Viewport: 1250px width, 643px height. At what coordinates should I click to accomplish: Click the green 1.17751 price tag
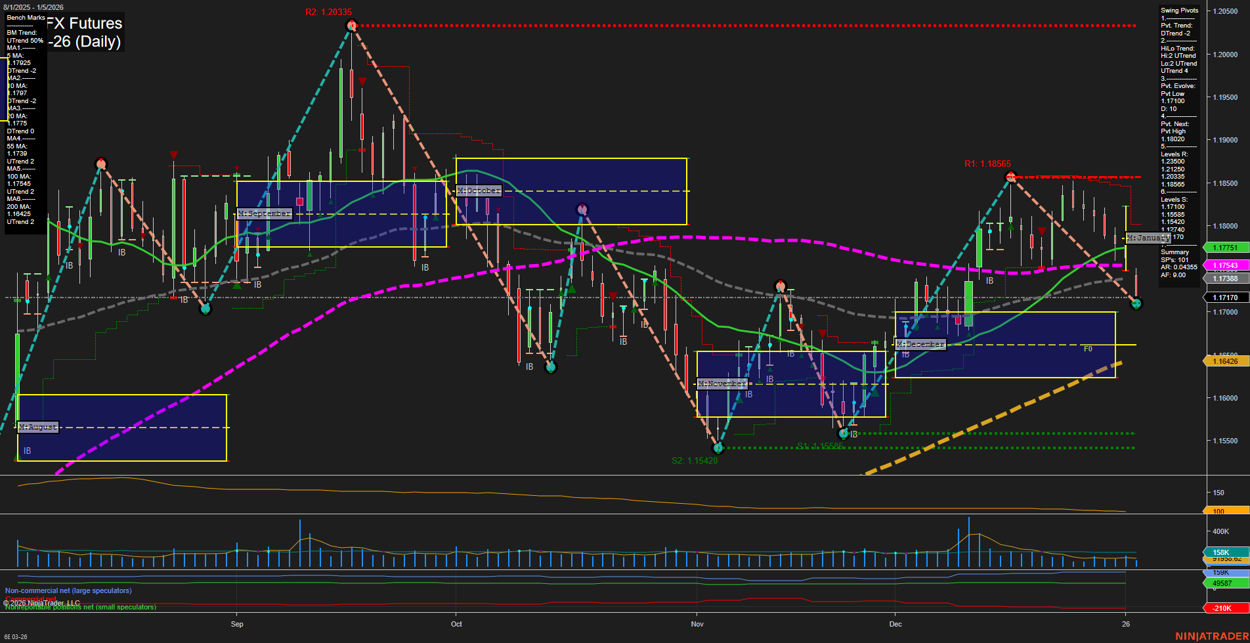(x=1225, y=248)
